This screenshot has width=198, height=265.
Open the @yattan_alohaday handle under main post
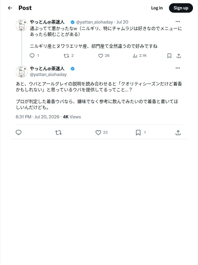(48, 74)
